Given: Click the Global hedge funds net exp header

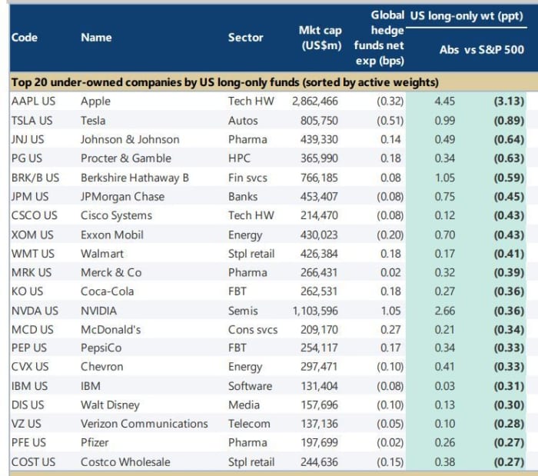Looking at the screenshot, I should pyautogui.click(x=379, y=38).
